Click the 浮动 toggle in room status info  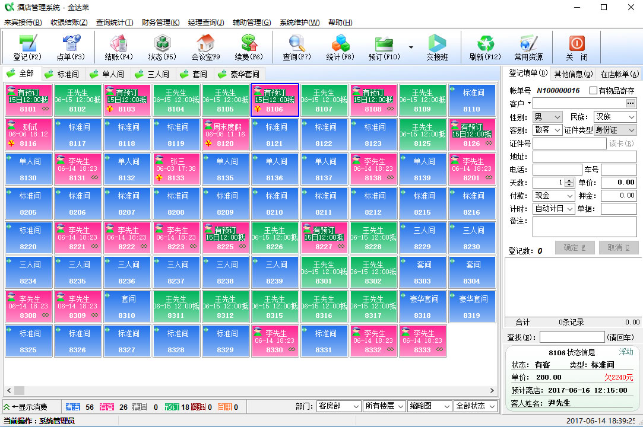[x=626, y=352]
